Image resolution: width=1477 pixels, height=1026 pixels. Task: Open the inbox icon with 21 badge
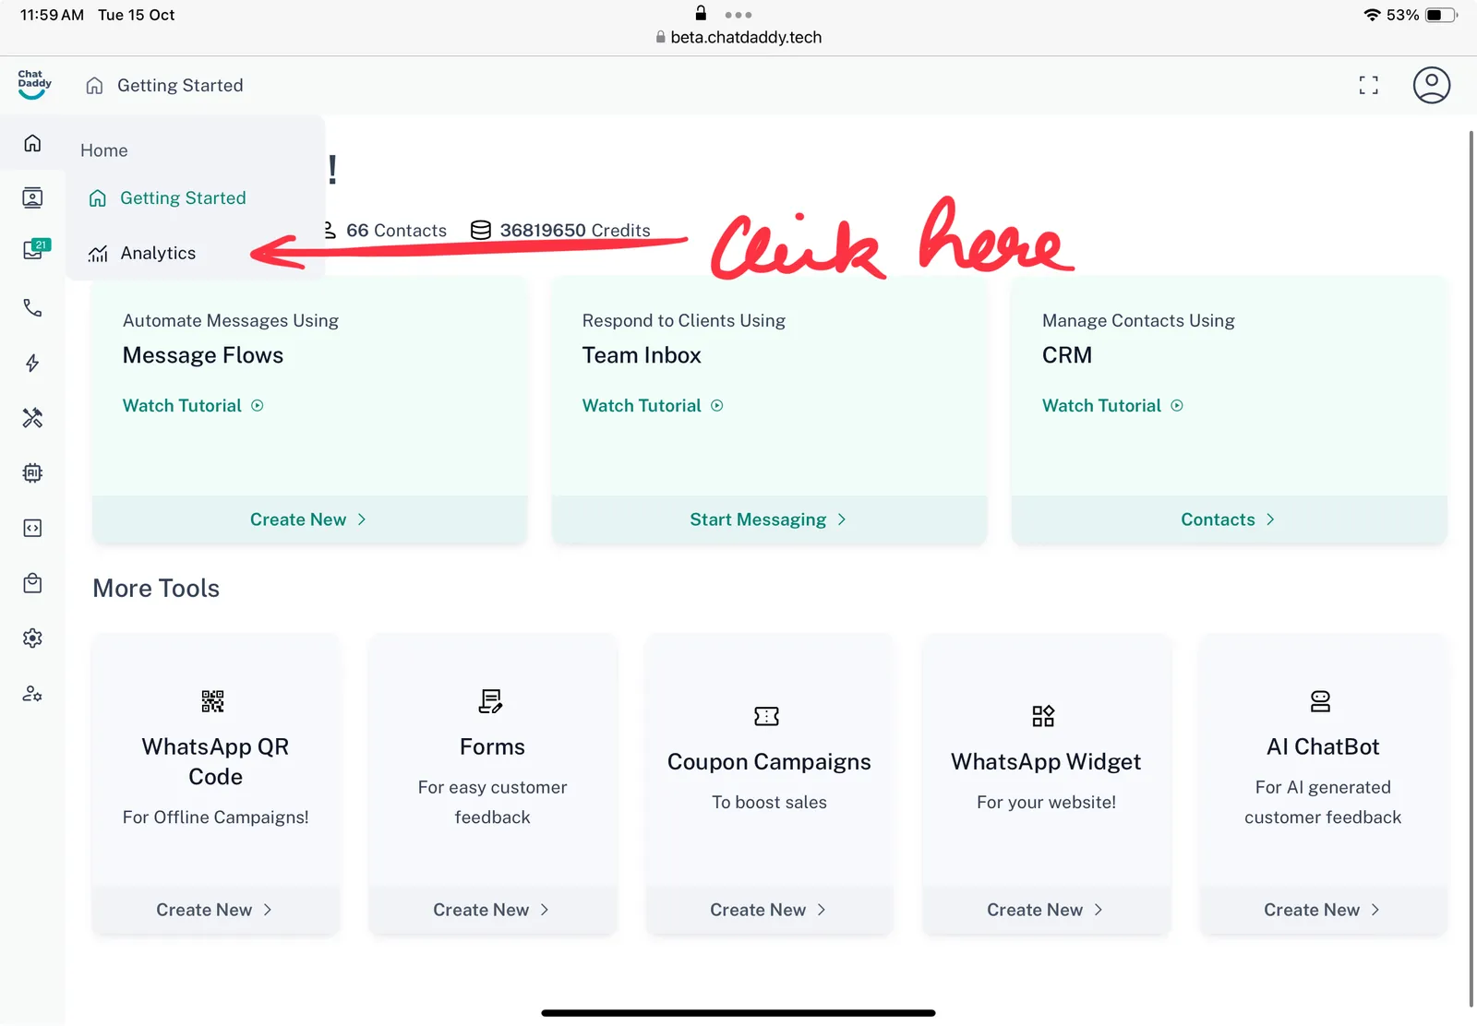tap(34, 251)
